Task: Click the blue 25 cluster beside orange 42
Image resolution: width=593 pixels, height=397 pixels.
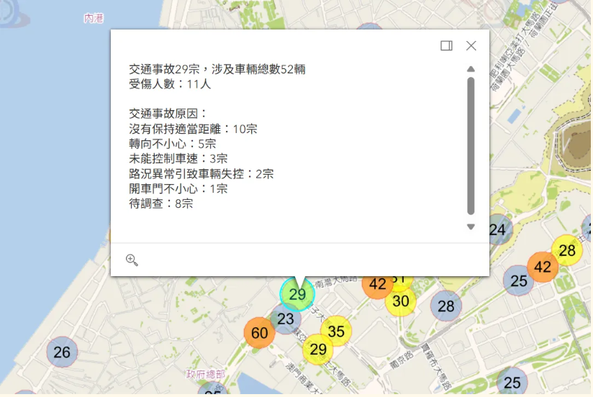Action: (x=519, y=281)
